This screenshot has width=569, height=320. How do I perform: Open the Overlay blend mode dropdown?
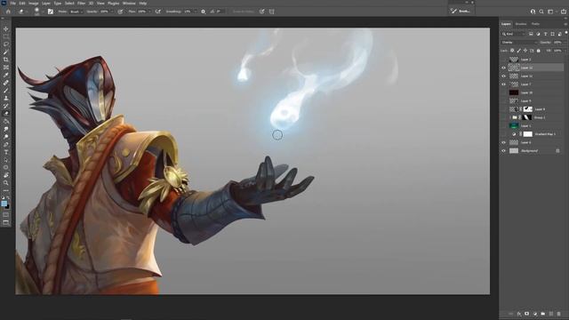pos(518,43)
